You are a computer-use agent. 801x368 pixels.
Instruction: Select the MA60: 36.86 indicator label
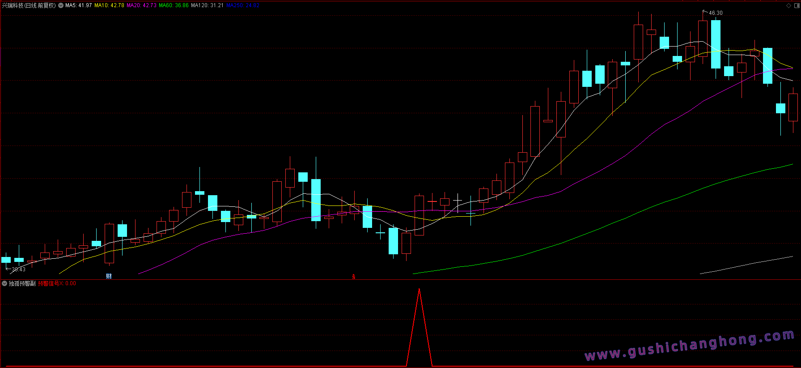(x=174, y=5)
